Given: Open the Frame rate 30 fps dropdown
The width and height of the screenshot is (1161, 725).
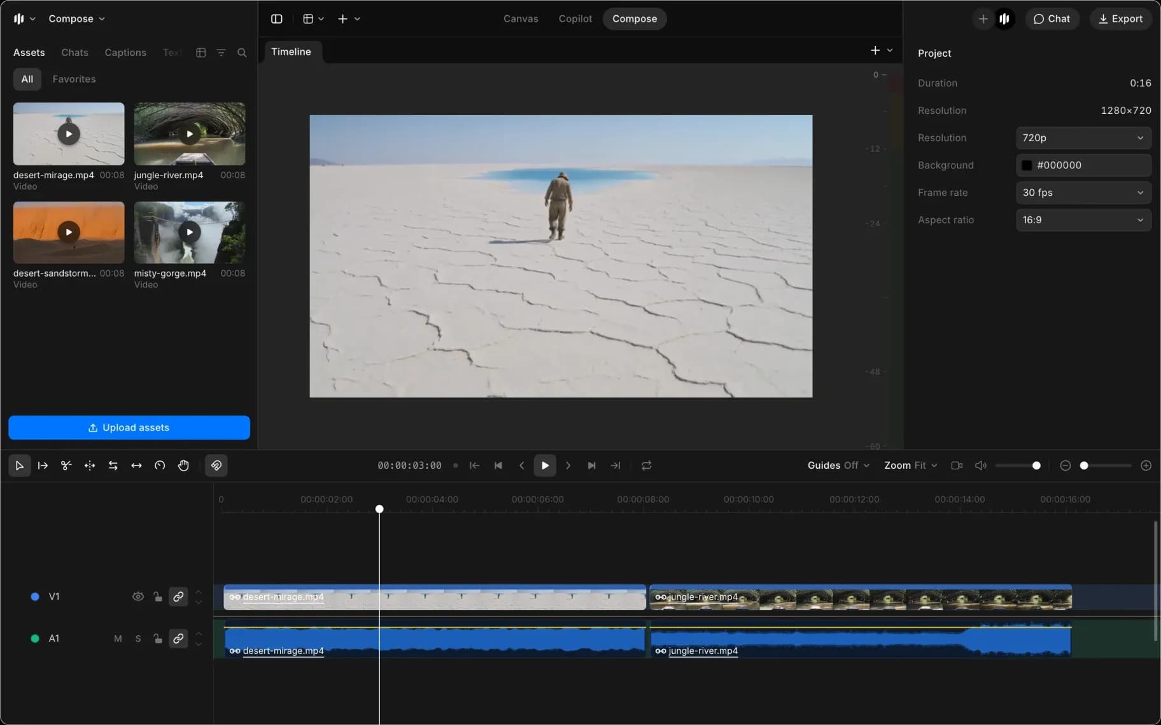Looking at the screenshot, I should [1083, 193].
